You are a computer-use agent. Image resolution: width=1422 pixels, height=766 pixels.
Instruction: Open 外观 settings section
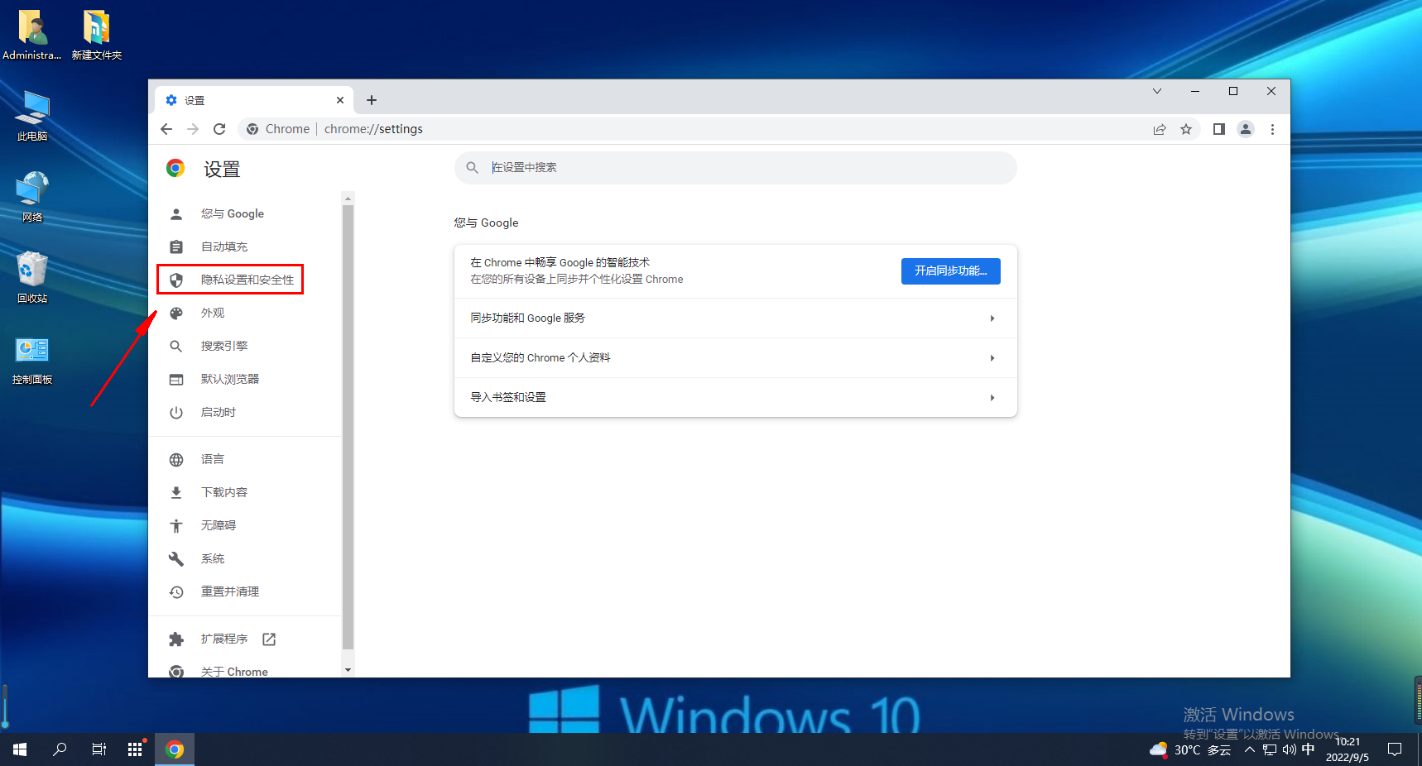(x=213, y=313)
